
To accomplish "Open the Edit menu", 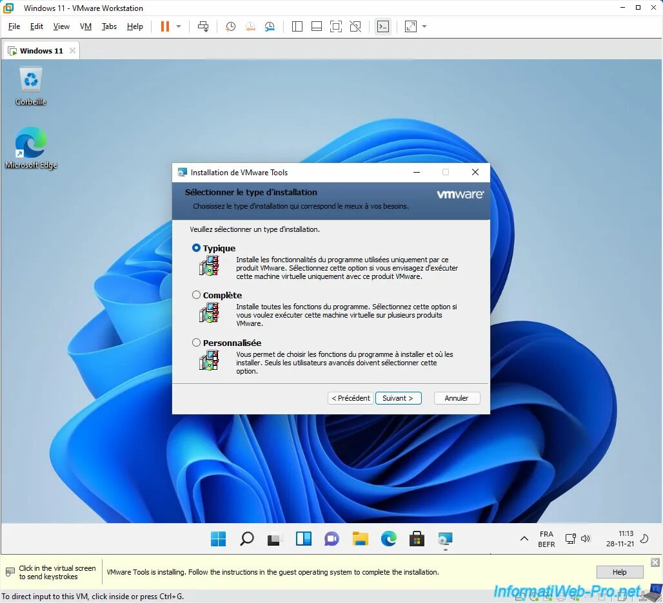I will [36, 26].
